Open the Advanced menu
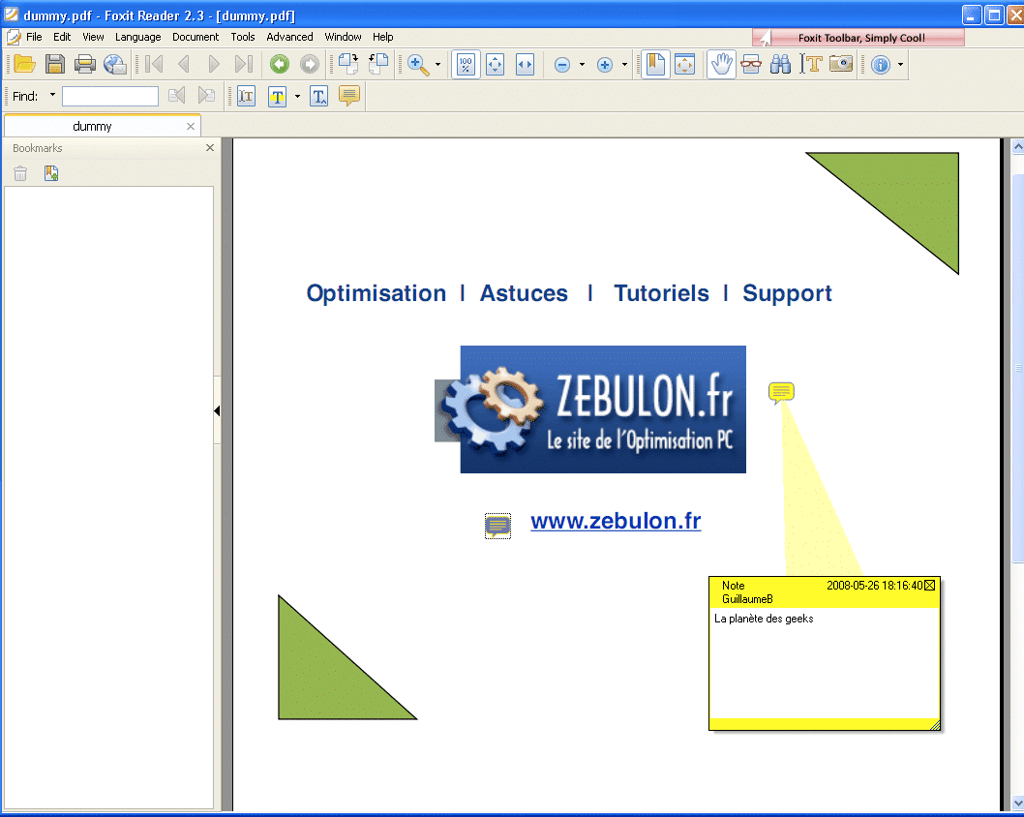 [289, 37]
